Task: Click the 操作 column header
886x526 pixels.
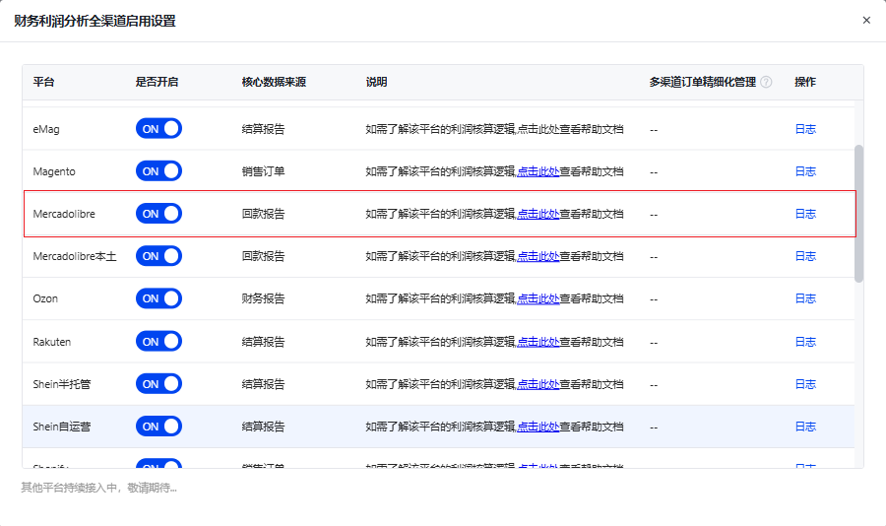Action: (805, 82)
